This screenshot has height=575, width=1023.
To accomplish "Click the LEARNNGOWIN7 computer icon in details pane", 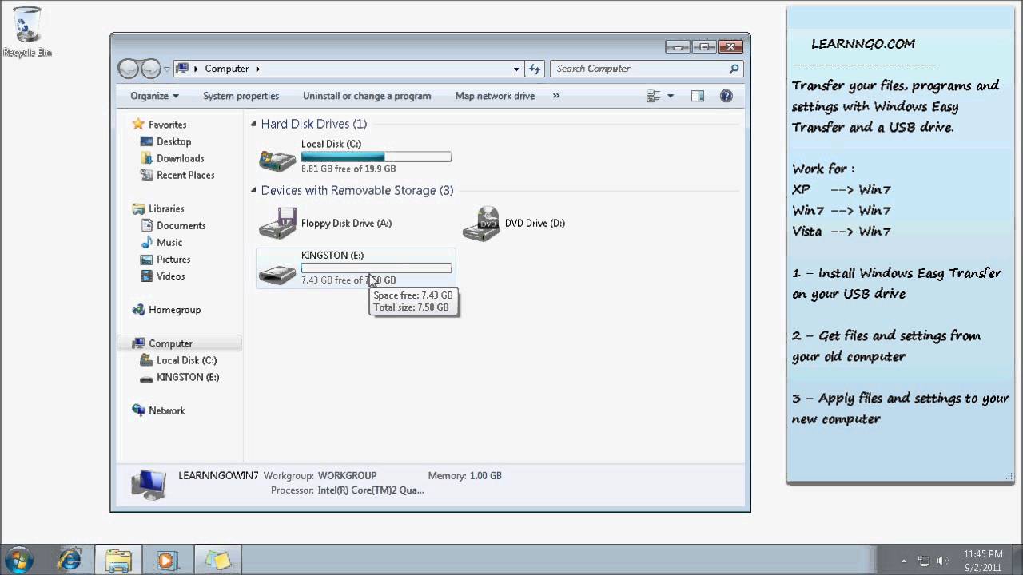I will pos(149,484).
